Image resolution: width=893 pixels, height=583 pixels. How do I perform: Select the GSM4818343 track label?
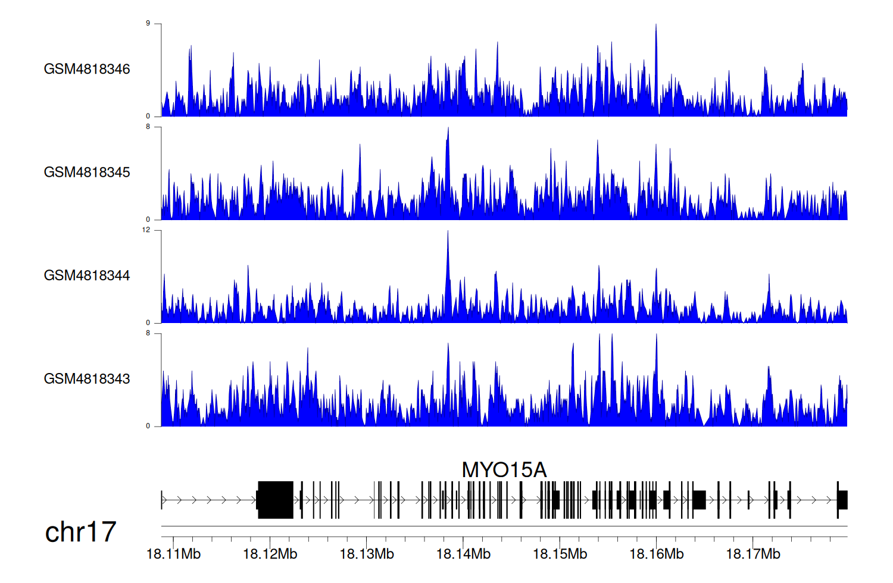(x=87, y=379)
